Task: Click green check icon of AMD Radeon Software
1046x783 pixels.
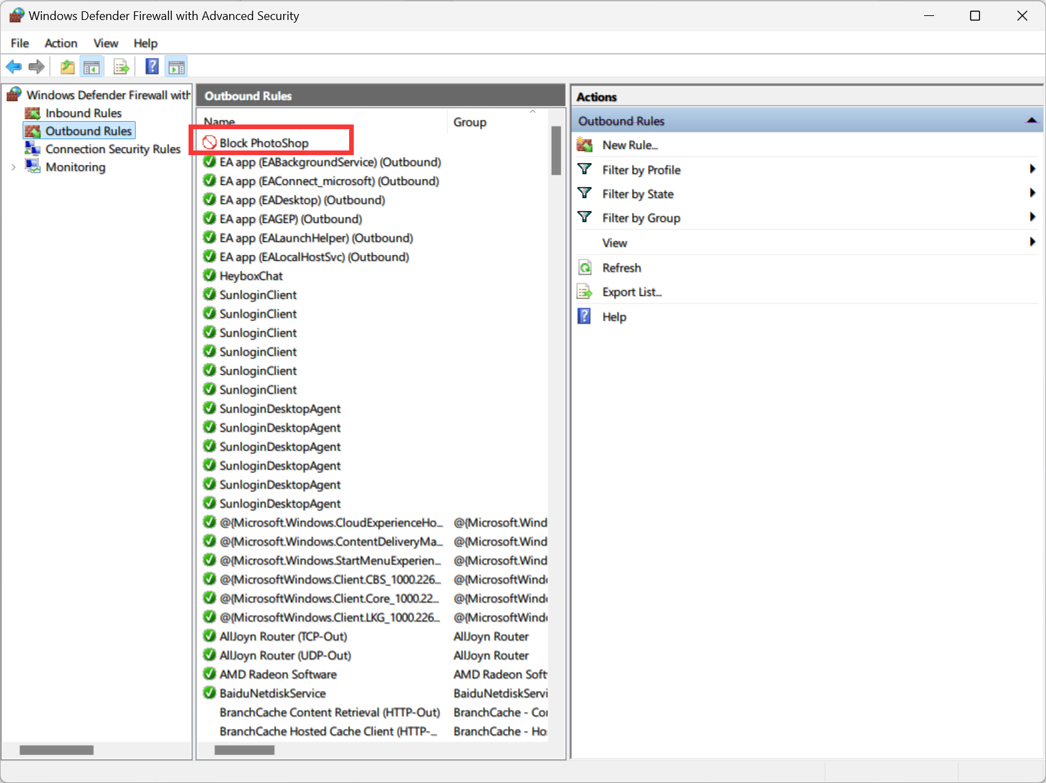Action: click(x=210, y=674)
